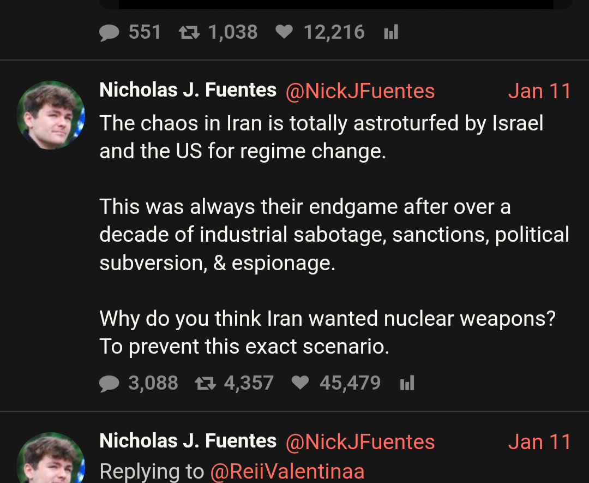
Task: Open the dark media panel above the 551 count
Action: (336, 4)
